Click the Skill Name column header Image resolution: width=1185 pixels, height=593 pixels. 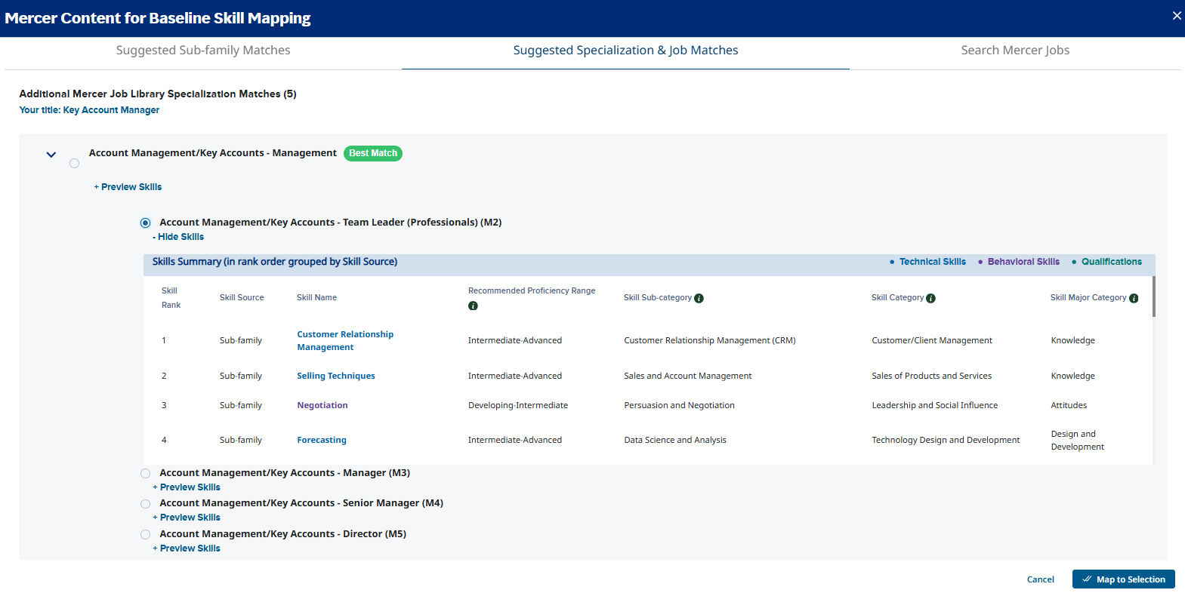click(x=316, y=298)
